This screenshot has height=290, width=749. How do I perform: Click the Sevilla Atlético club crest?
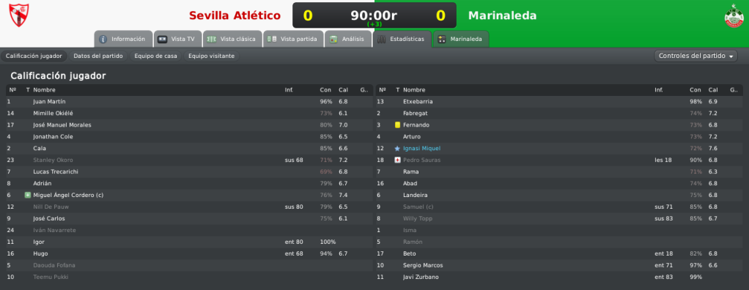pos(18,15)
